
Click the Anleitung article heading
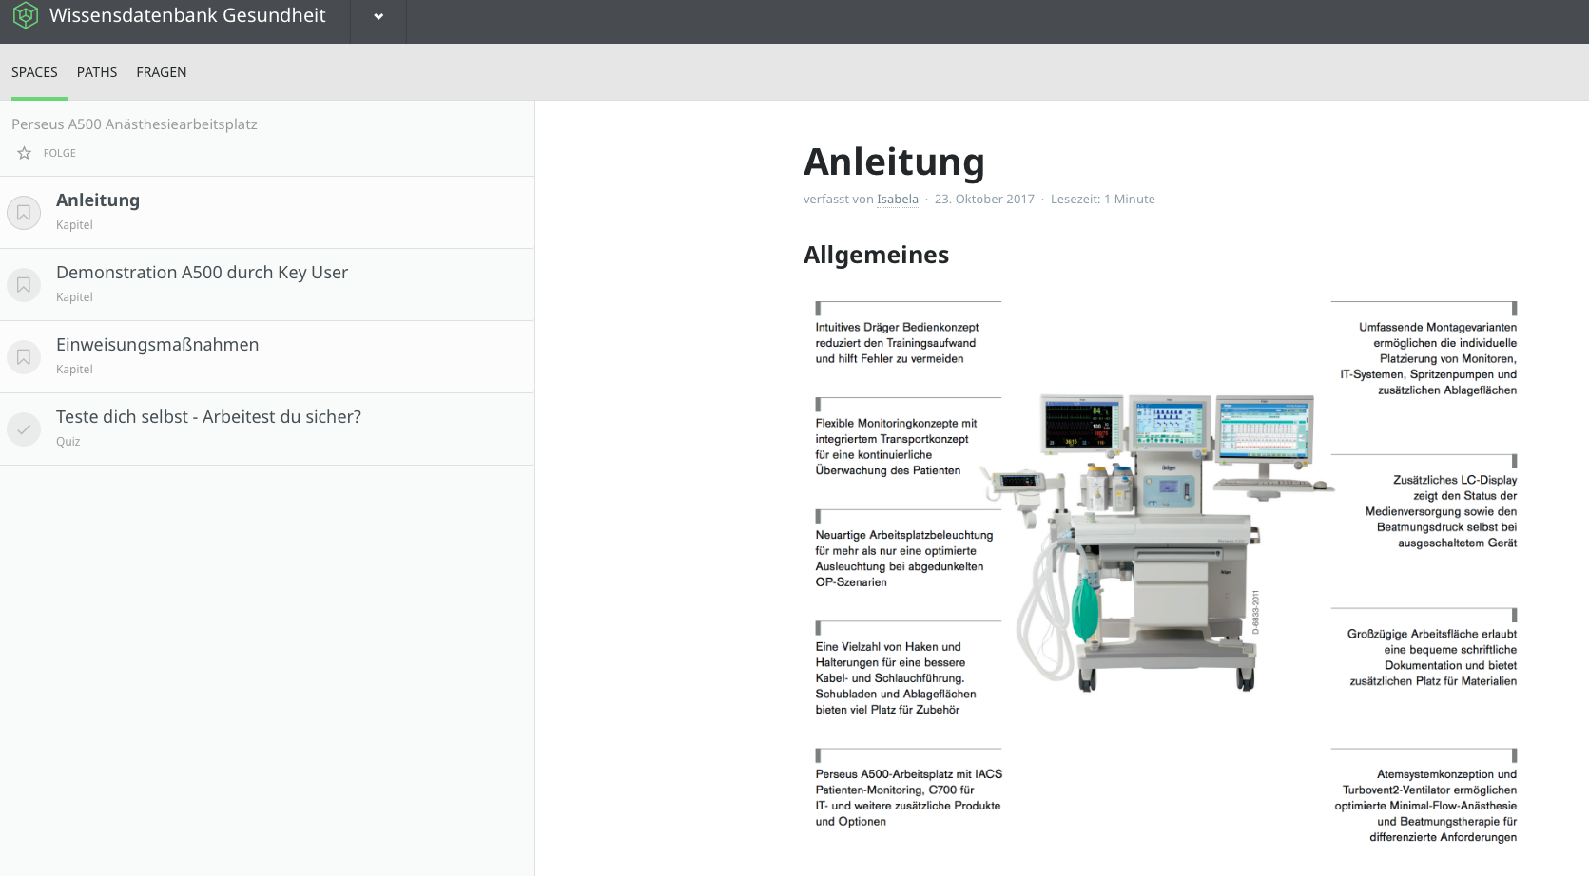[x=894, y=162]
